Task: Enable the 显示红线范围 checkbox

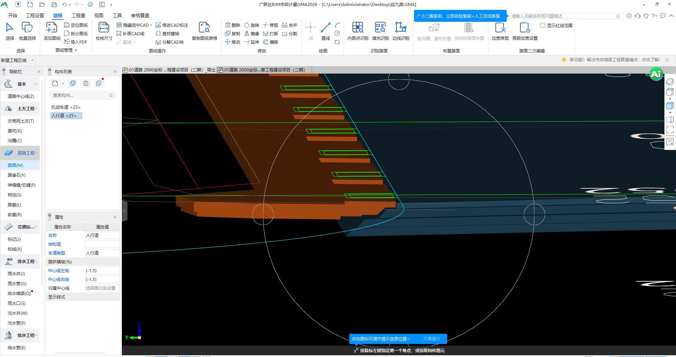Action: coord(543,25)
